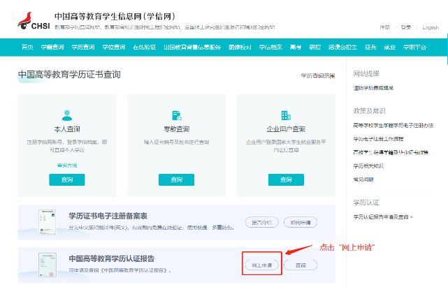
Task: Open 在线验证 from the top navigation
Action: [144, 47]
